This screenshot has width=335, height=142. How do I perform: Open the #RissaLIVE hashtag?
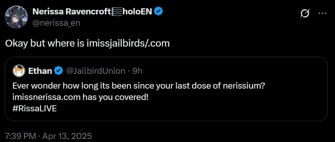tap(35, 109)
